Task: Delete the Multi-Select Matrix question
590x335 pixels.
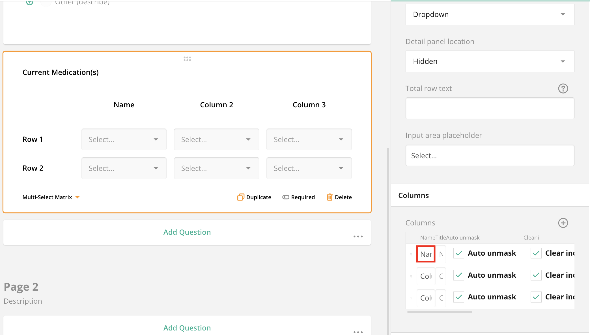Action: click(339, 197)
